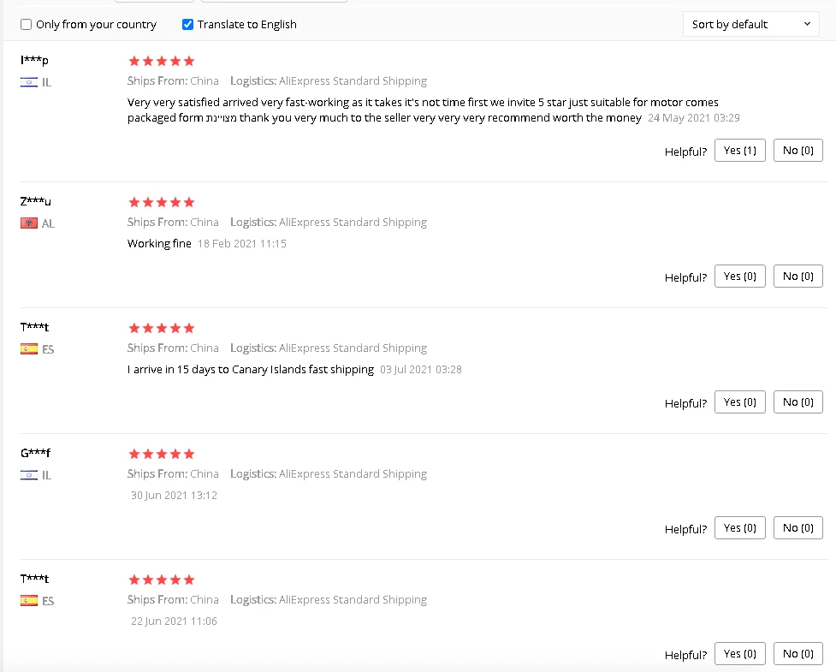Click No (0) on 22 Jun 2021 review
This screenshot has height=672, width=836.
click(797, 654)
